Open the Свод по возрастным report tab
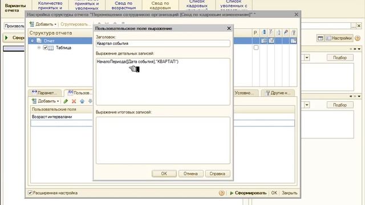This screenshot has height=205, width=365. pyautogui.click(x=124, y=6)
